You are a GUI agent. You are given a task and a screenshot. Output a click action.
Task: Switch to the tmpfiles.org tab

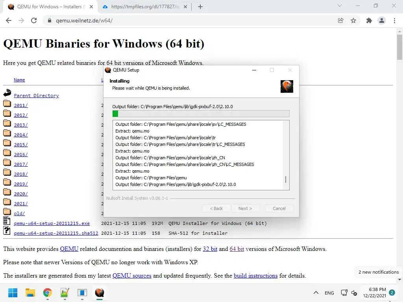click(x=145, y=7)
